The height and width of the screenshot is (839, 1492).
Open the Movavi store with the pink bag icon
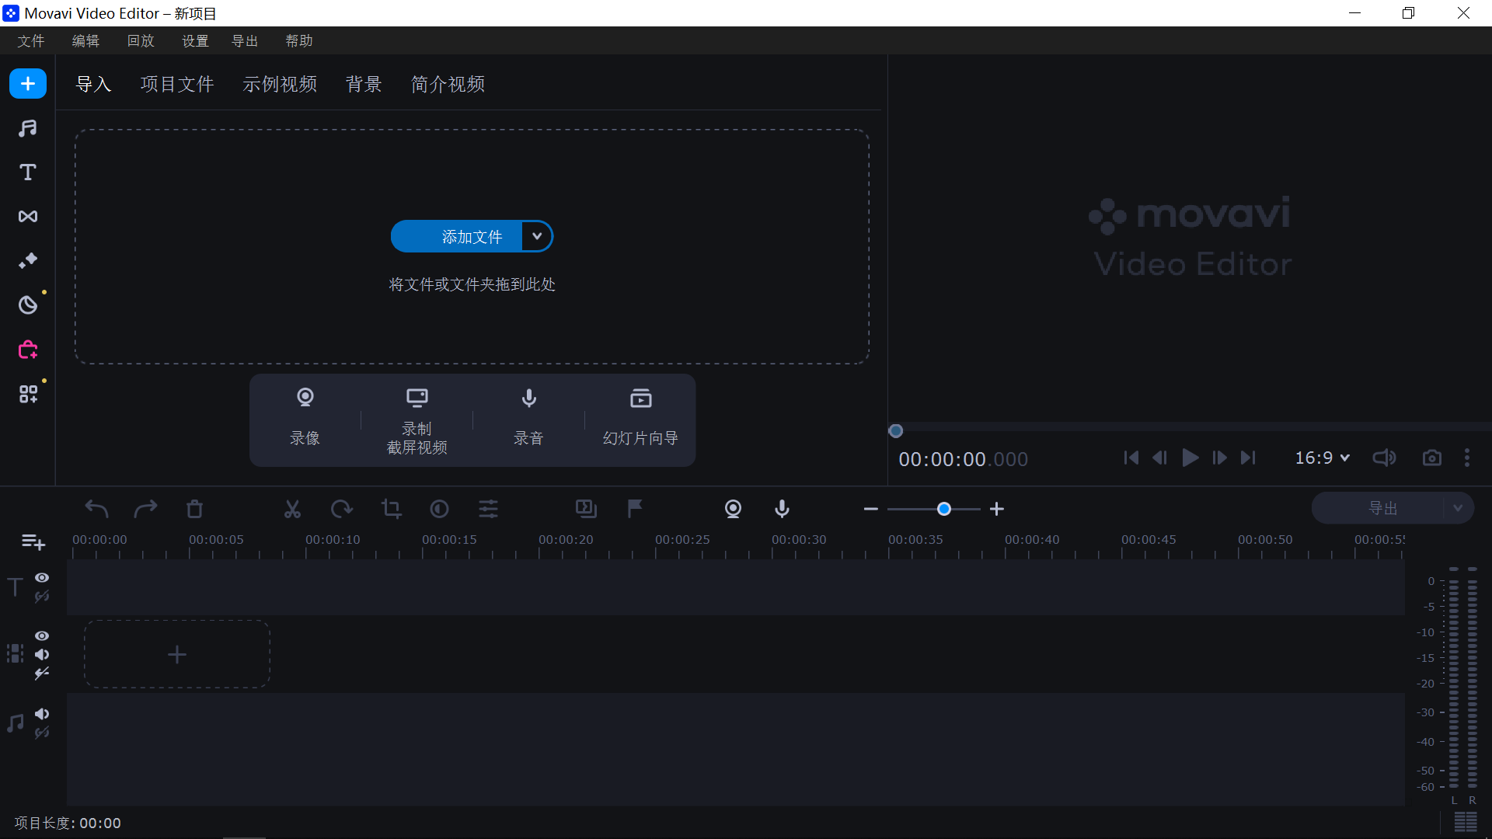click(x=28, y=350)
